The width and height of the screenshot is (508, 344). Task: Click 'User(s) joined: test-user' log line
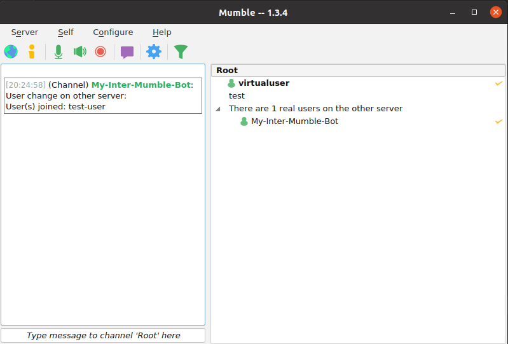coord(56,107)
